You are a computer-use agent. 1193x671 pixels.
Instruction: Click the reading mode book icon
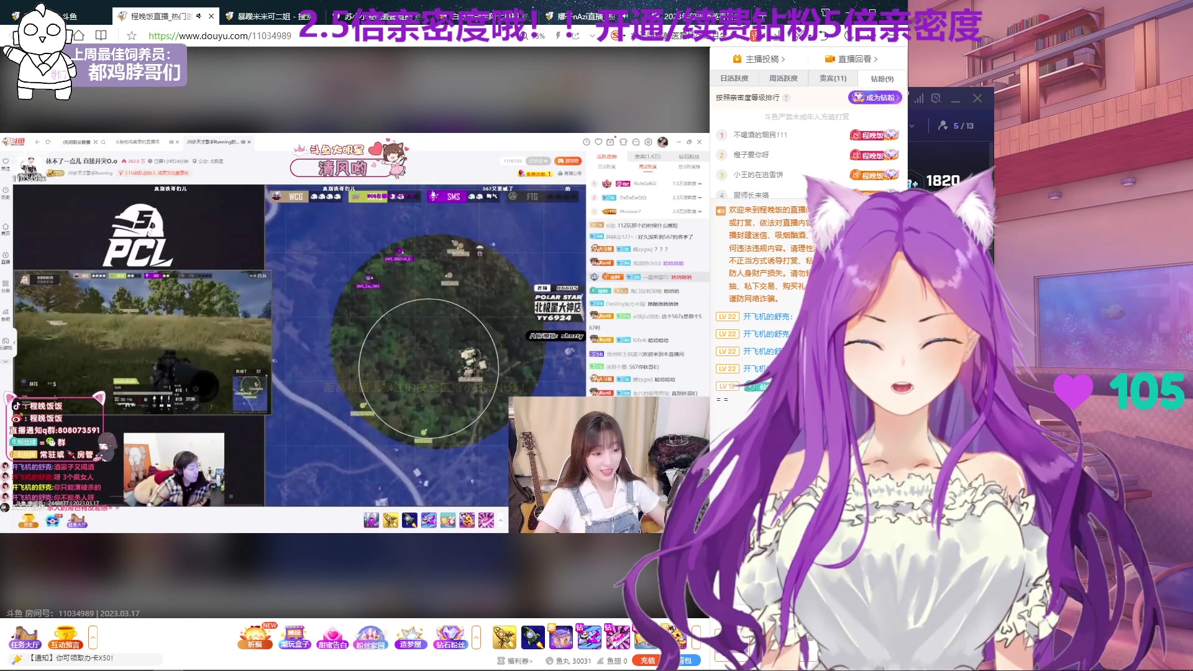(101, 35)
